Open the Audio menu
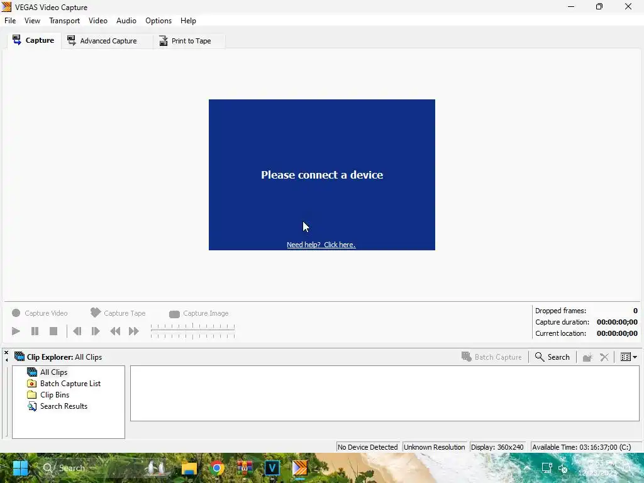Viewport: 644px width, 483px height. pos(126,21)
